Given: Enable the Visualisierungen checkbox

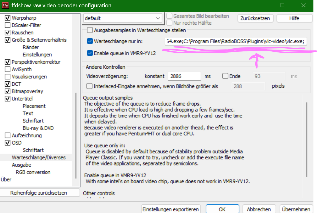Looking at the screenshot, I should (x=7, y=77).
